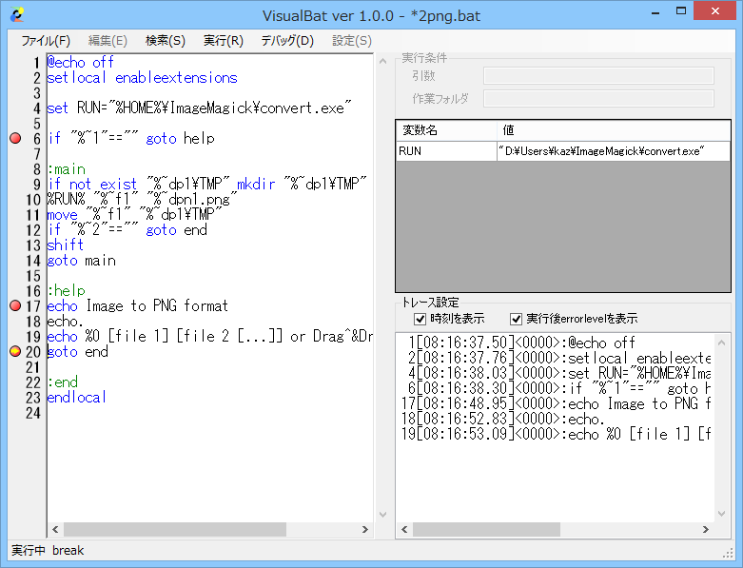Viewport: 743px width, 568px height.
Task: Click the 変数名 column header
Action: 446,130
